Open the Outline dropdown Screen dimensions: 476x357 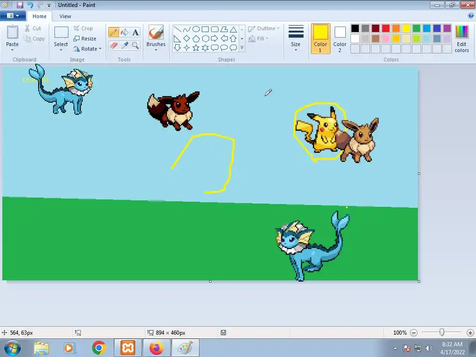click(264, 28)
